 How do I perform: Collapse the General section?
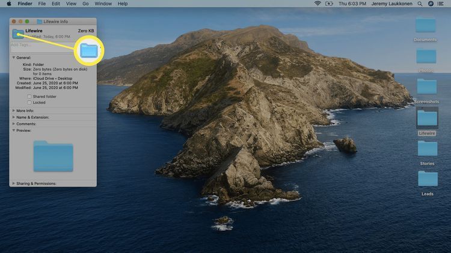coord(14,57)
